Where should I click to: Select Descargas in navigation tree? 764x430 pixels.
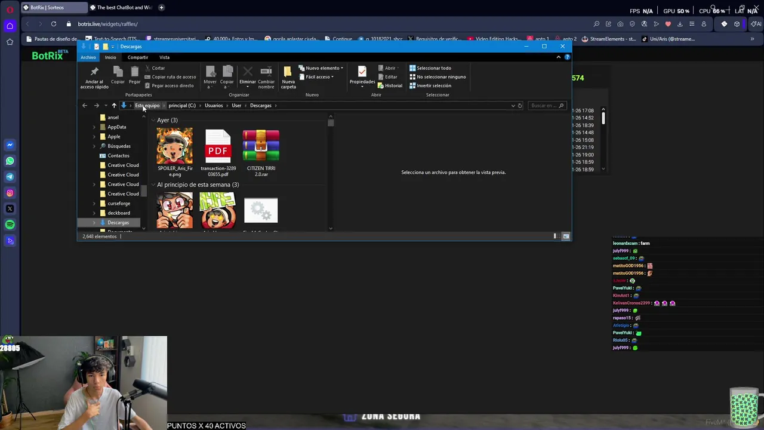[x=118, y=223]
